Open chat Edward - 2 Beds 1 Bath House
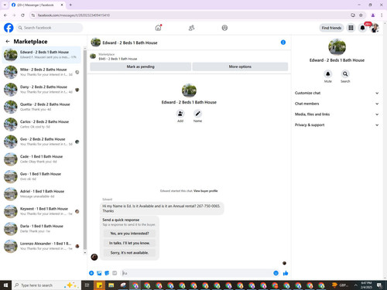The width and height of the screenshot is (387, 290). [41, 55]
